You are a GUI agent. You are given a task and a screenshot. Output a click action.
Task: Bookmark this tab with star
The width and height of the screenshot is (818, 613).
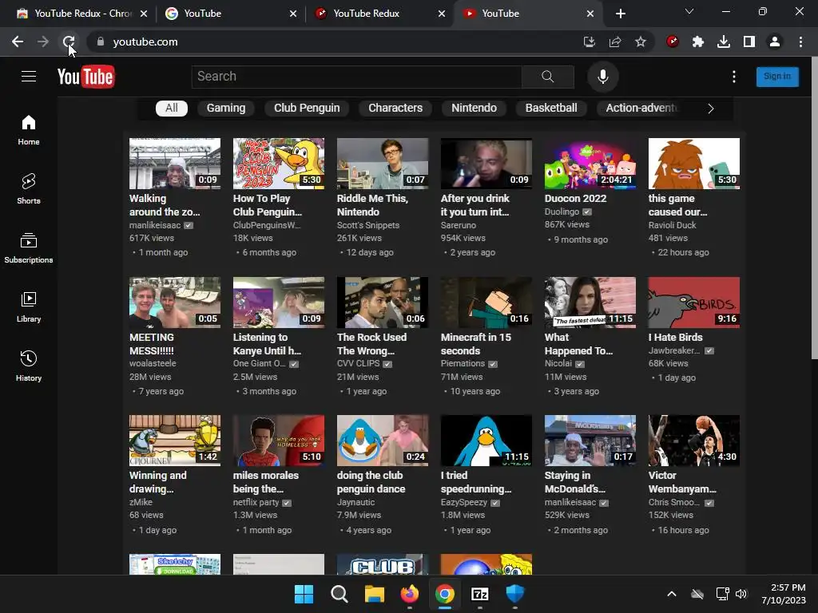click(x=641, y=42)
